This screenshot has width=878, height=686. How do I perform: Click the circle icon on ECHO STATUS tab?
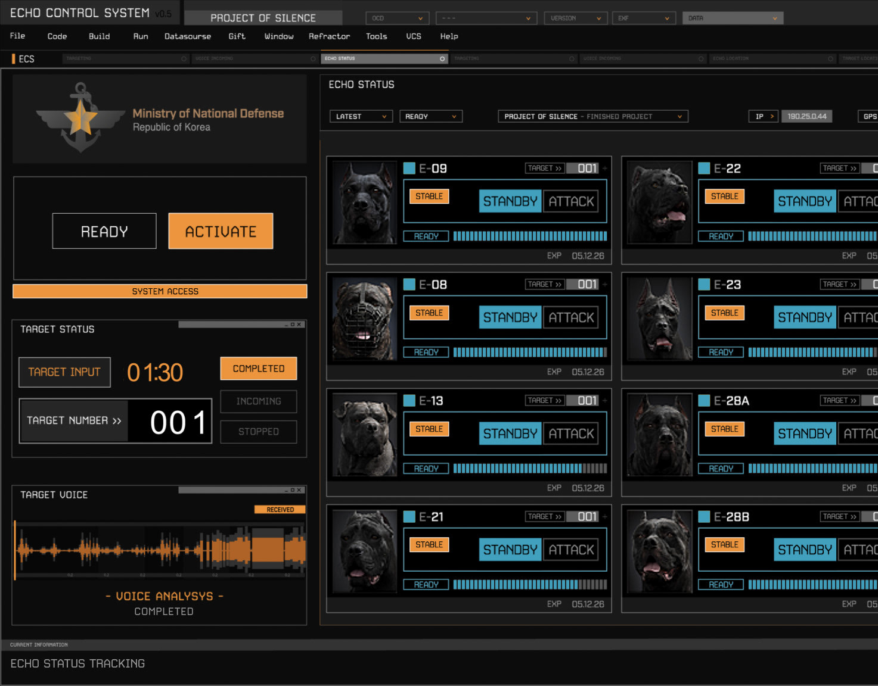click(x=442, y=59)
